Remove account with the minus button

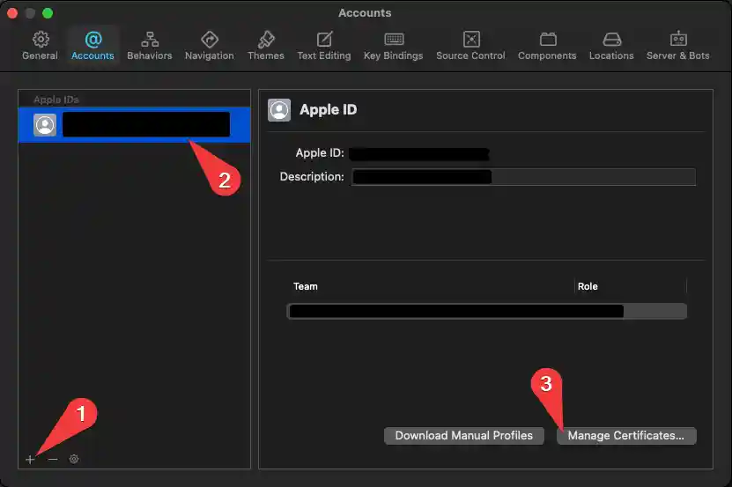[x=52, y=459]
